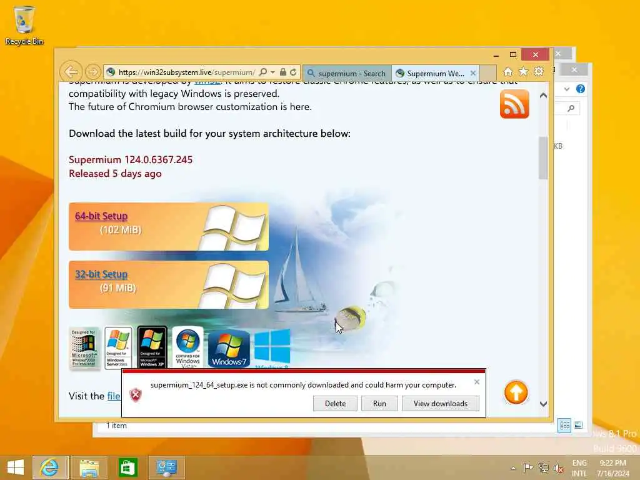The height and width of the screenshot is (480, 640).
Task: Switch Explorer to large icons view
Action: [578, 425]
